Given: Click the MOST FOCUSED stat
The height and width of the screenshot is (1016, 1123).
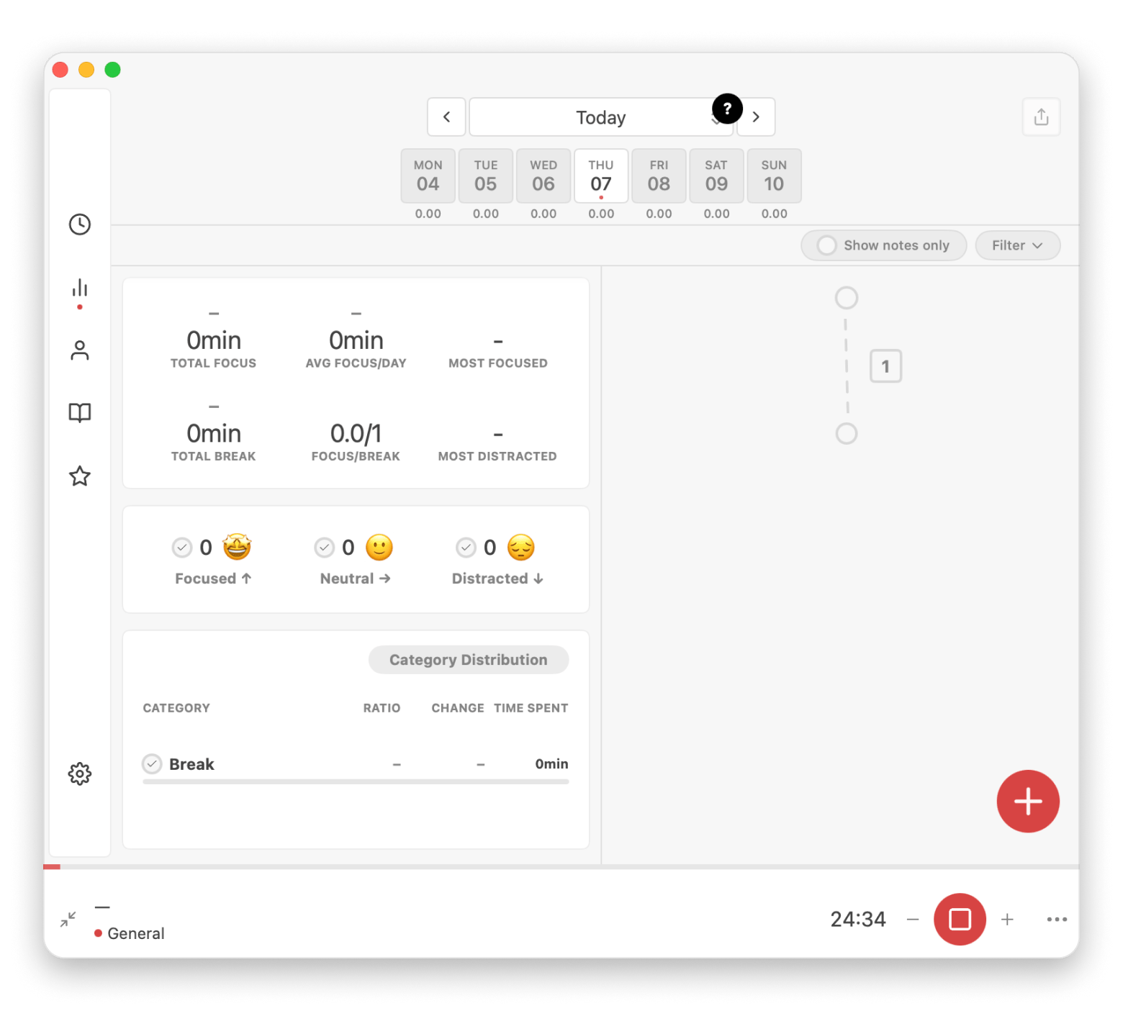Looking at the screenshot, I should tap(498, 352).
